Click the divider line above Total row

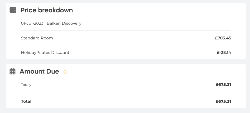(126, 94)
